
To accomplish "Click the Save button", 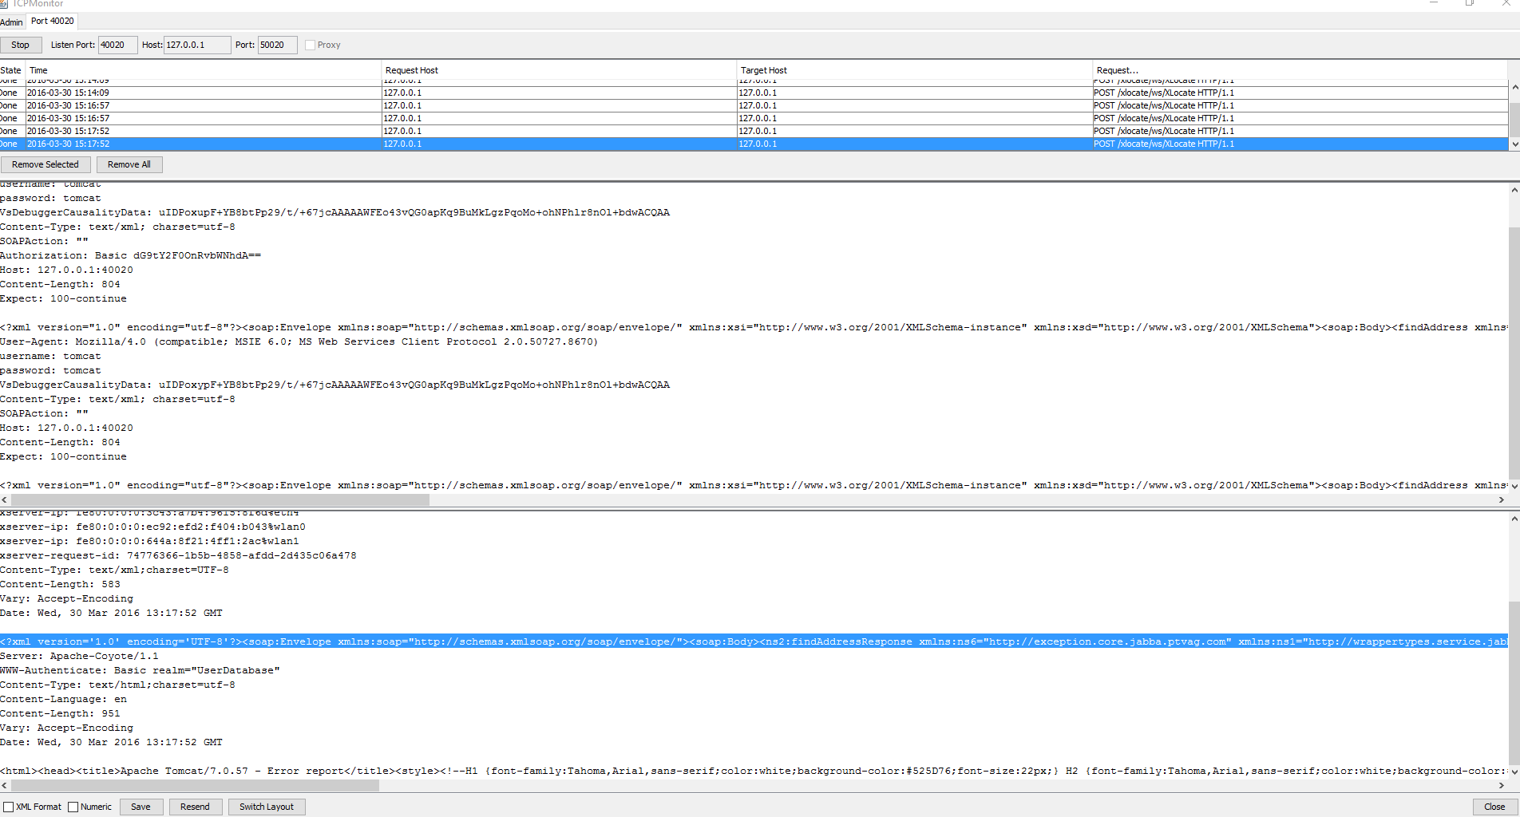I will [x=141, y=807].
